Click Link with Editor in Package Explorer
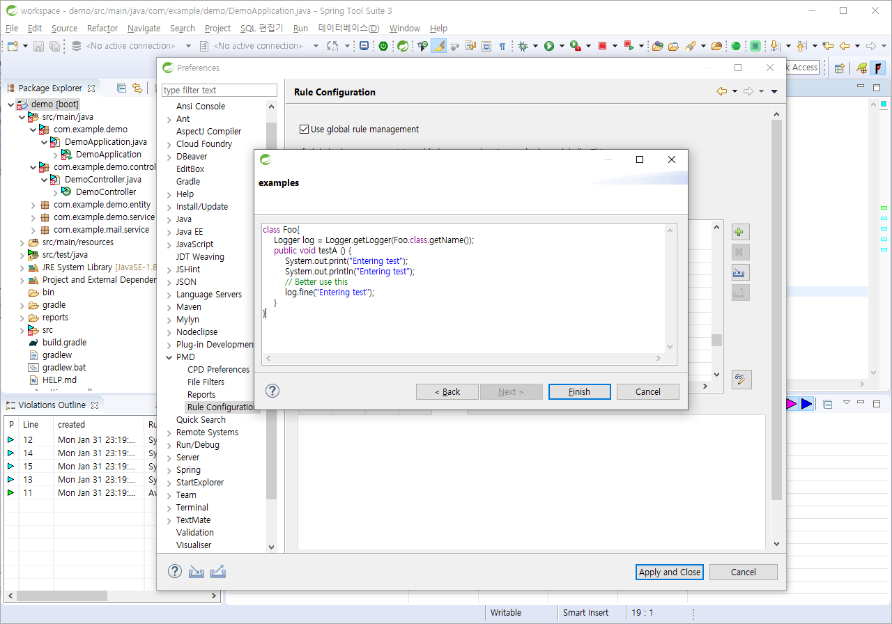 (137, 88)
